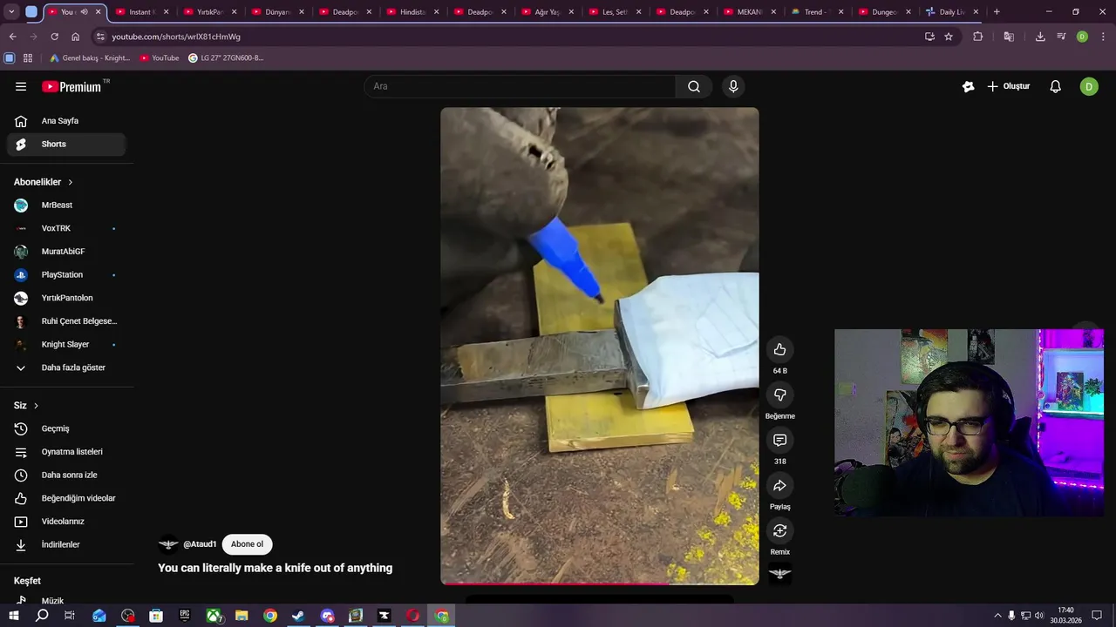Open Windows action center notifications
The height and width of the screenshot is (627, 1116).
coord(1097,616)
